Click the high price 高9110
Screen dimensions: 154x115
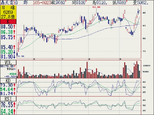coord(100,3)
